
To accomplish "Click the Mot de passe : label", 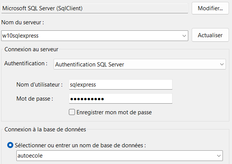I will coord(35,99).
